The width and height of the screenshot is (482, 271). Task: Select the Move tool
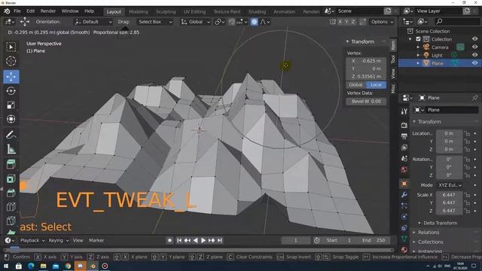point(11,77)
